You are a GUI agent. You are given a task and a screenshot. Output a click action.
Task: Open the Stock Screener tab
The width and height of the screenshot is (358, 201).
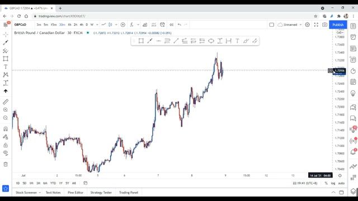click(26, 193)
